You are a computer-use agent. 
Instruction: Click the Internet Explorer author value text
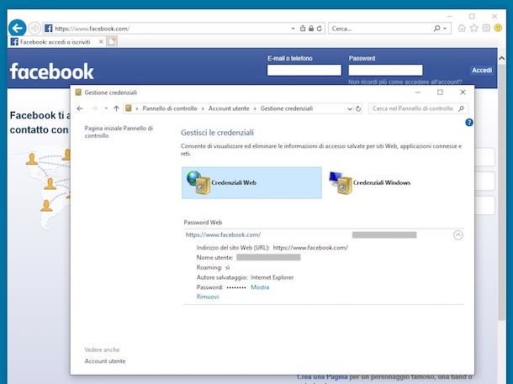pos(272,277)
